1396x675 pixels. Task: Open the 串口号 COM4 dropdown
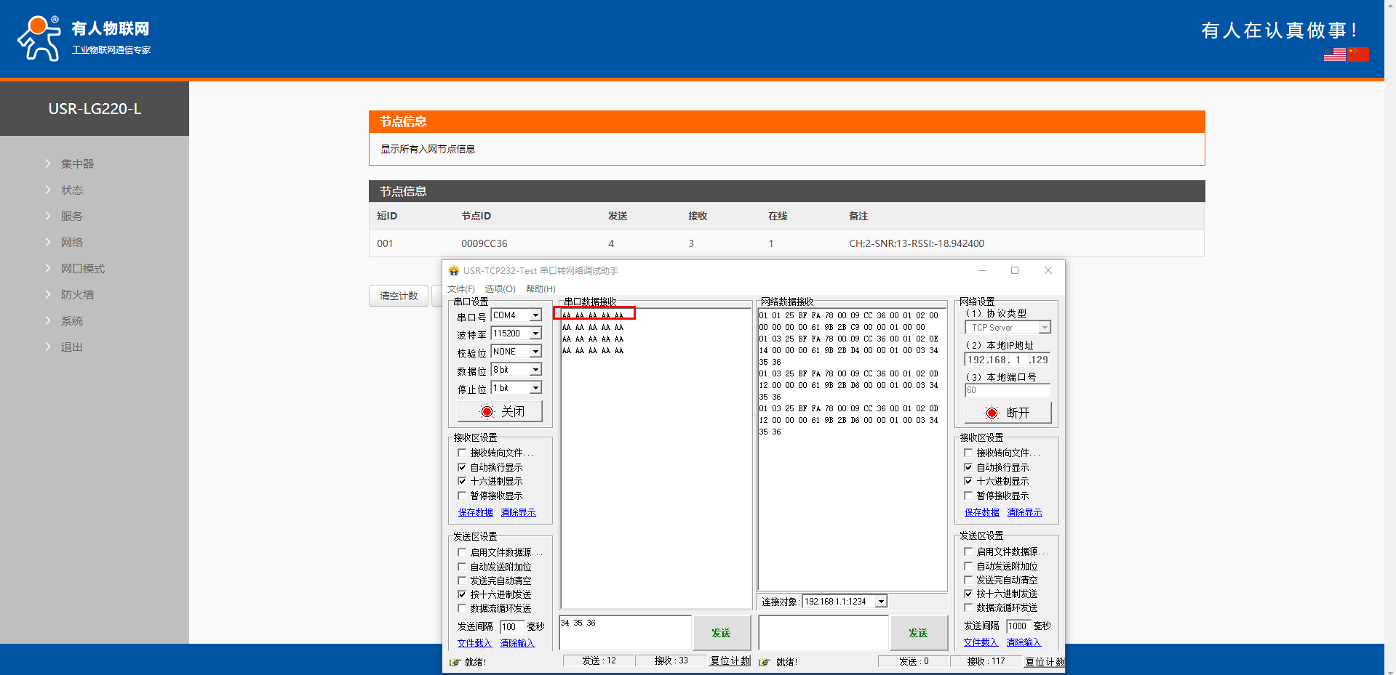535,315
